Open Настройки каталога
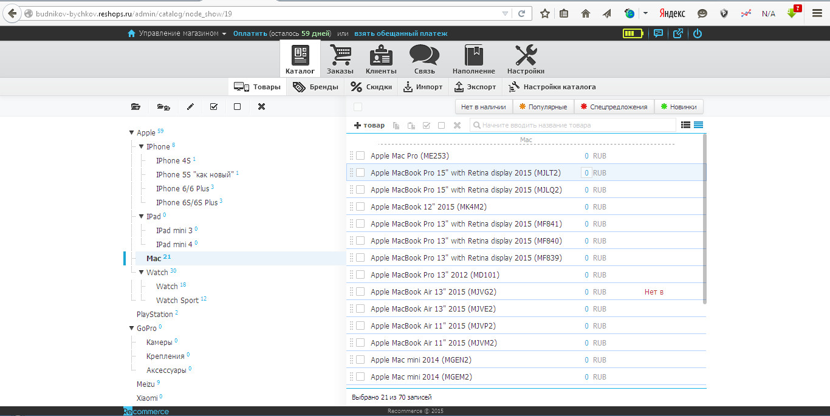 (x=552, y=87)
